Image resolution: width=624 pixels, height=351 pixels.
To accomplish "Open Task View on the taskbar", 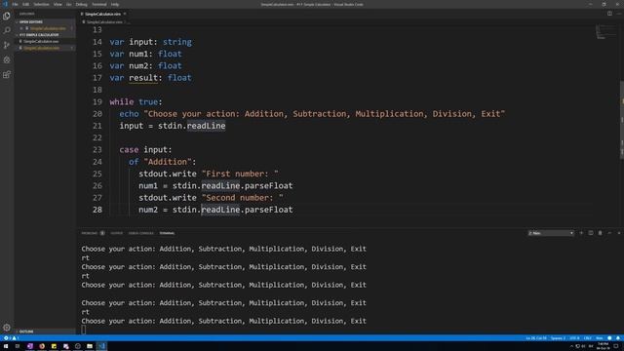I will [18, 346].
